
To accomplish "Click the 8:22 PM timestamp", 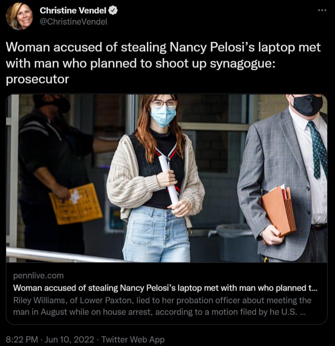I will pyautogui.click(x=22, y=339).
